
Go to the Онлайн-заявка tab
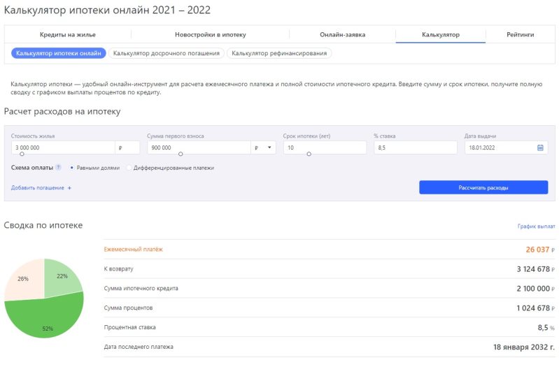click(342, 34)
